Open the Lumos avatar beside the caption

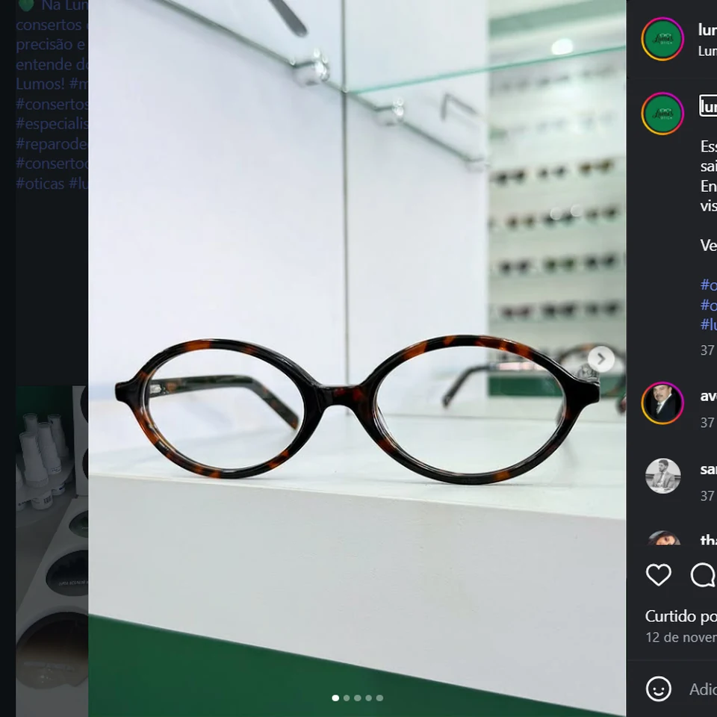[662, 114]
